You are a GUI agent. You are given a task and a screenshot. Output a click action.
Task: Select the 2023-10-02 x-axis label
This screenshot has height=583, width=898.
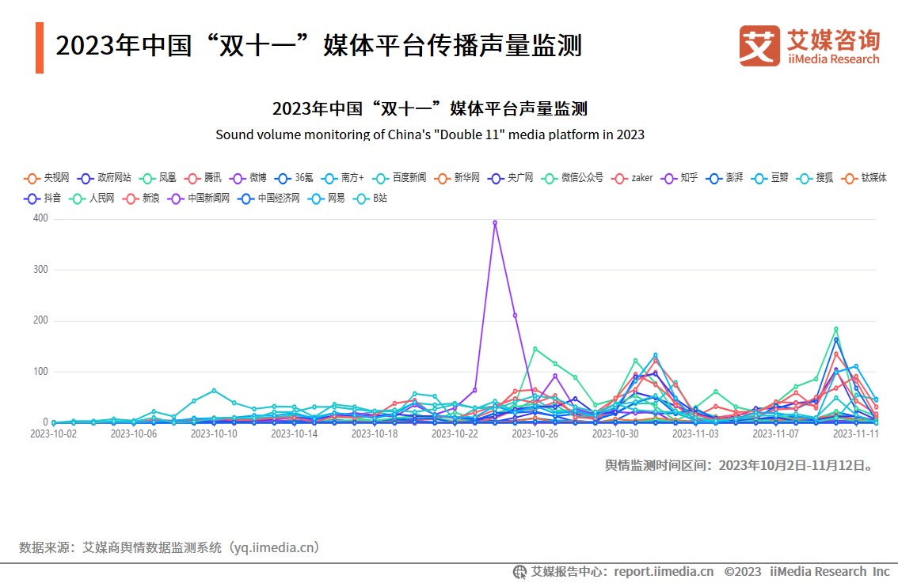point(53,434)
